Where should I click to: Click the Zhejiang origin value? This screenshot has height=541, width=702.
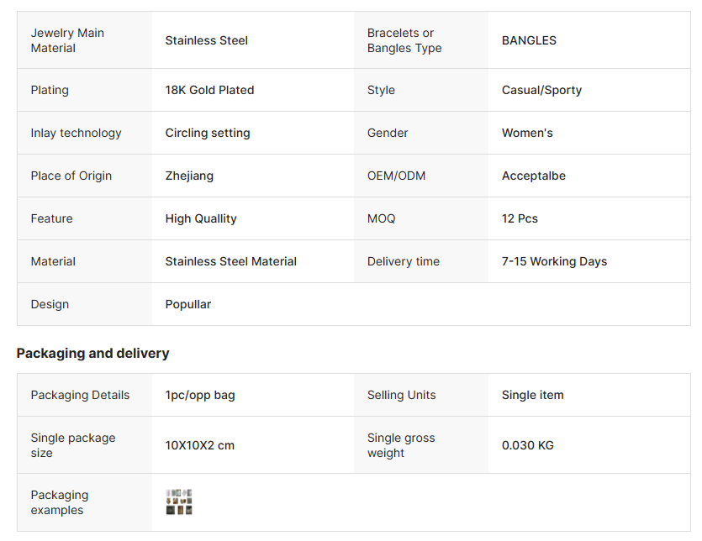coord(189,176)
